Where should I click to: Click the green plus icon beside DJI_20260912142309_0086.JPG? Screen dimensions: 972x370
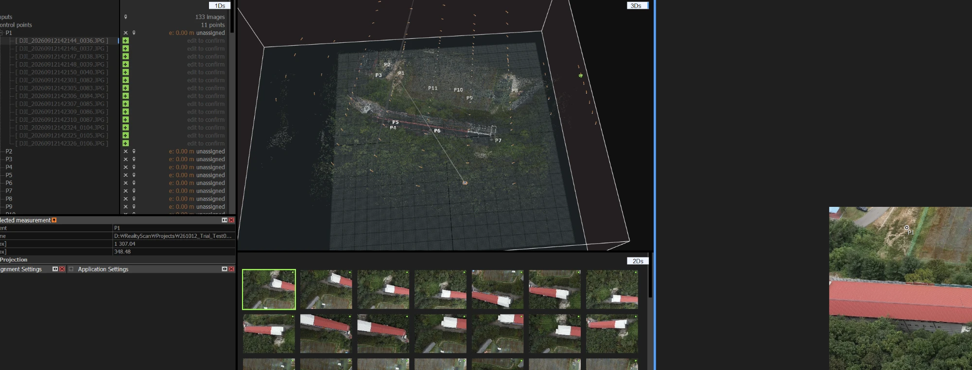[x=125, y=112]
